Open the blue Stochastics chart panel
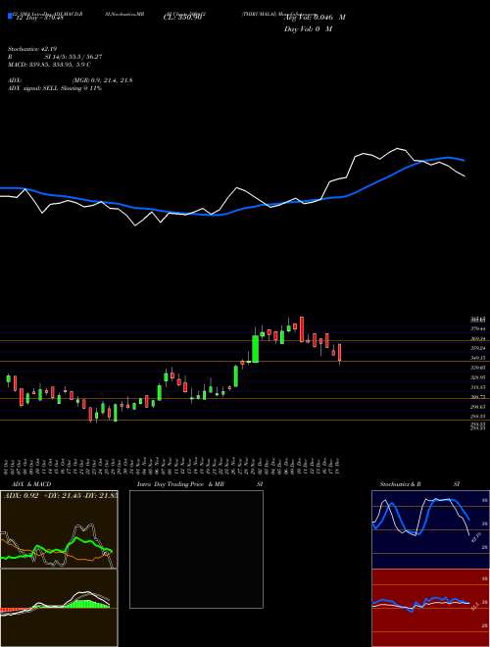This screenshot has width=490, height=647. 430,529
